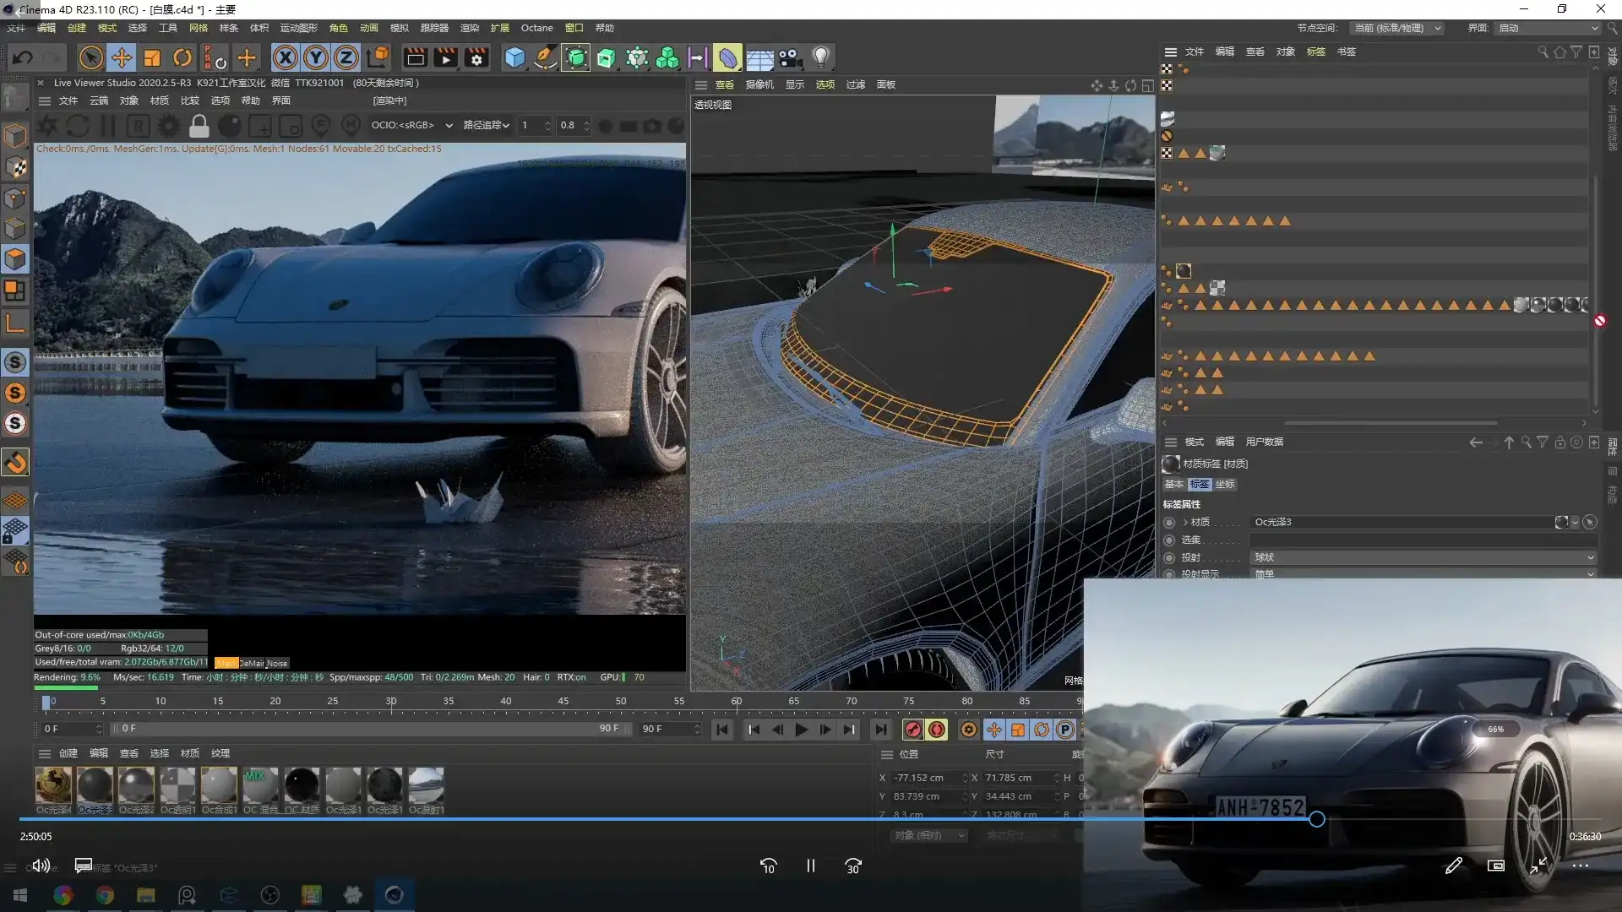Image resolution: width=1622 pixels, height=912 pixels.
Task: Select the Rotate tool
Action: (182, 57)
